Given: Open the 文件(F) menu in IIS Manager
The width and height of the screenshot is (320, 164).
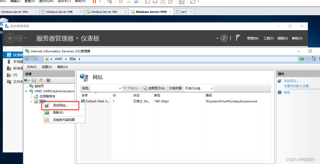Looking at the screenshot, I should pos(32,67).
